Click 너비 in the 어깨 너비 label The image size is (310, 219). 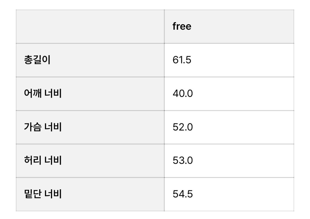(53, 94)
